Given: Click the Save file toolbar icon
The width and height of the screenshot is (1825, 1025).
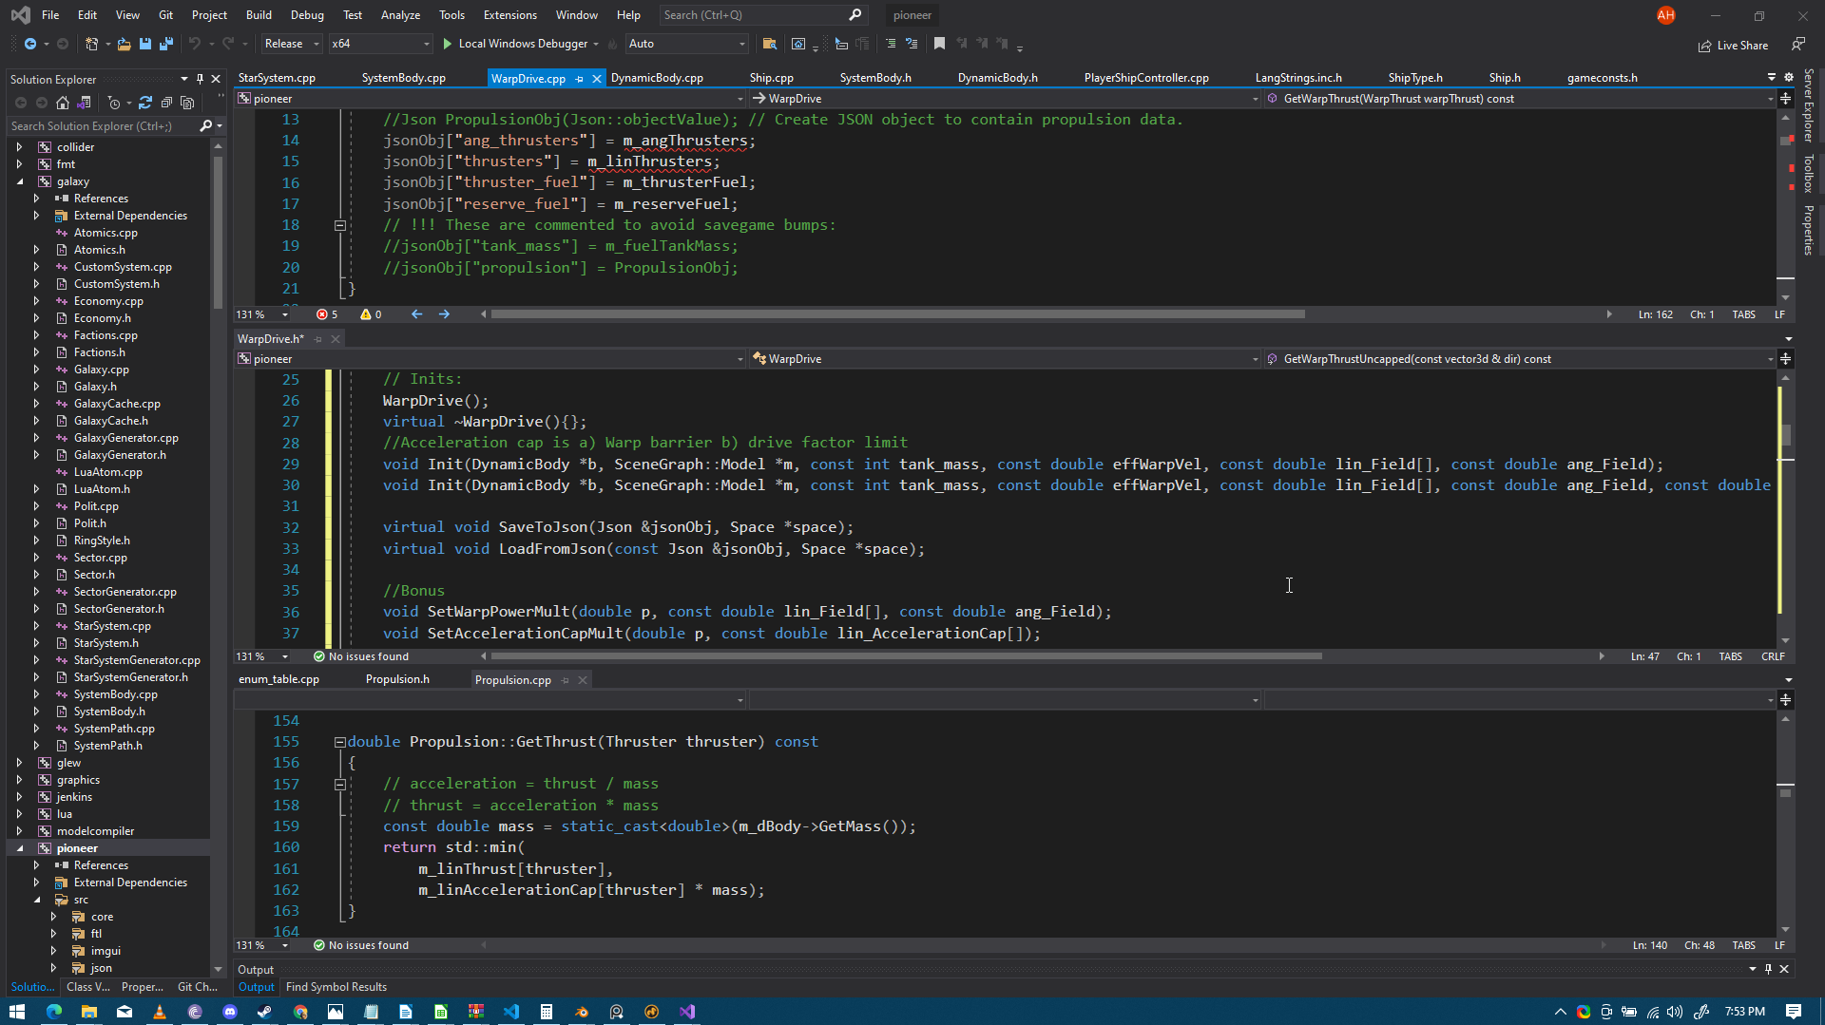Looking at the screenshot, I should 145,44.
